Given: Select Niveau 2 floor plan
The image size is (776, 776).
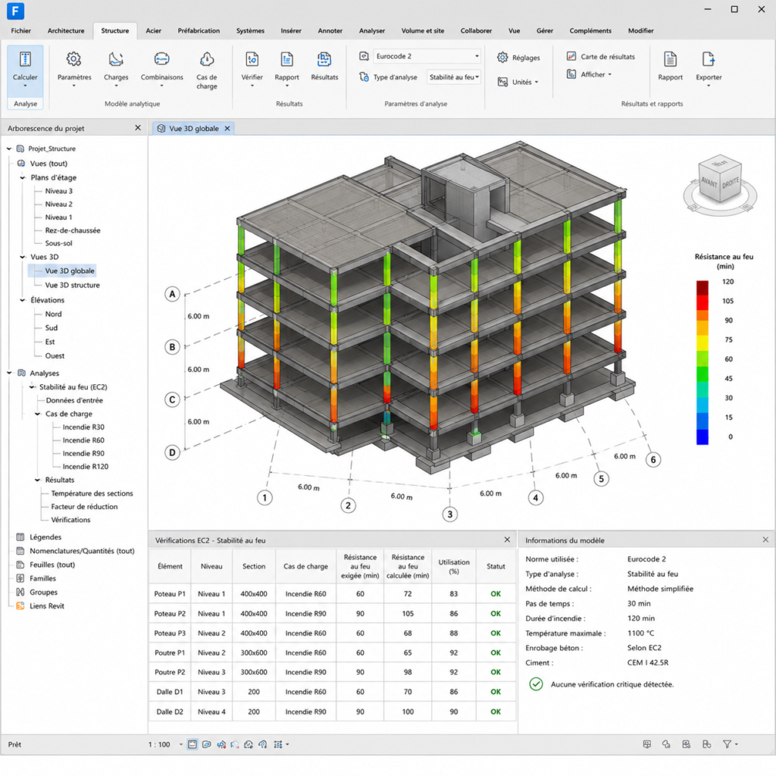Looking at the screenshot, I should point(59,204).
